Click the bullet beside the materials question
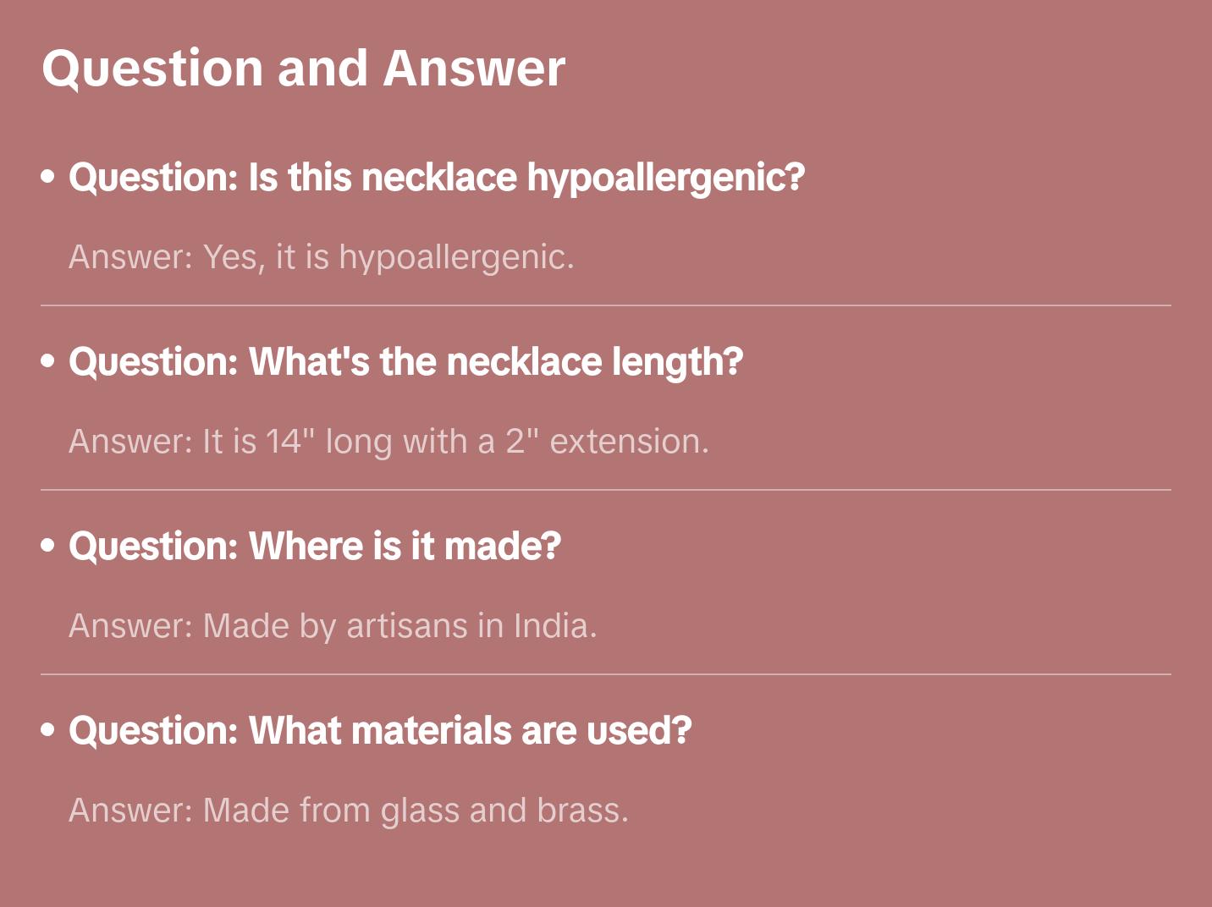This screenshot has height=907, width=1212. coord(48,730)
